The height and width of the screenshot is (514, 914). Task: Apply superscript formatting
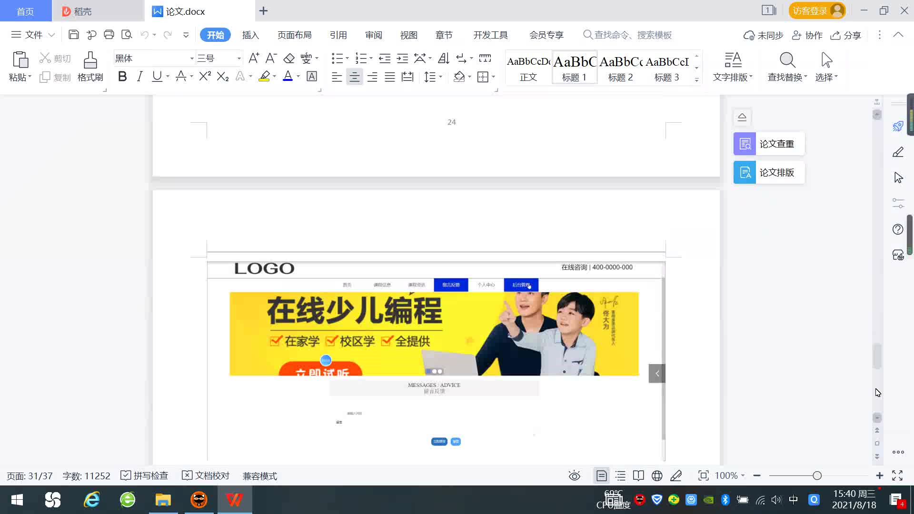coord(205,77)
